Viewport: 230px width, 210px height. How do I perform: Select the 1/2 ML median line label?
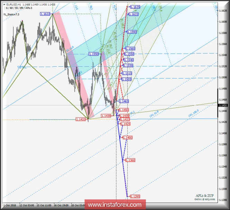22,67
